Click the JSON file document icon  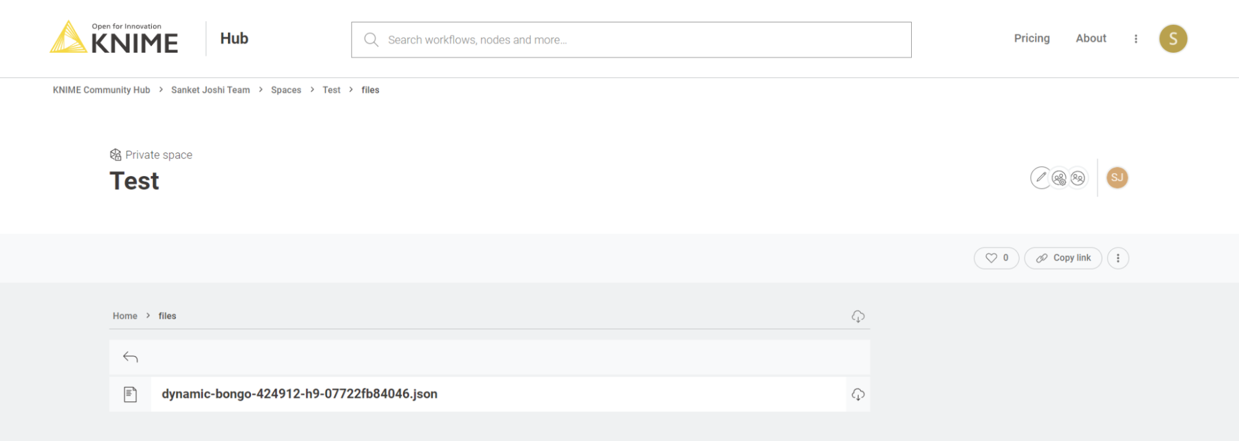click(130, 394)
